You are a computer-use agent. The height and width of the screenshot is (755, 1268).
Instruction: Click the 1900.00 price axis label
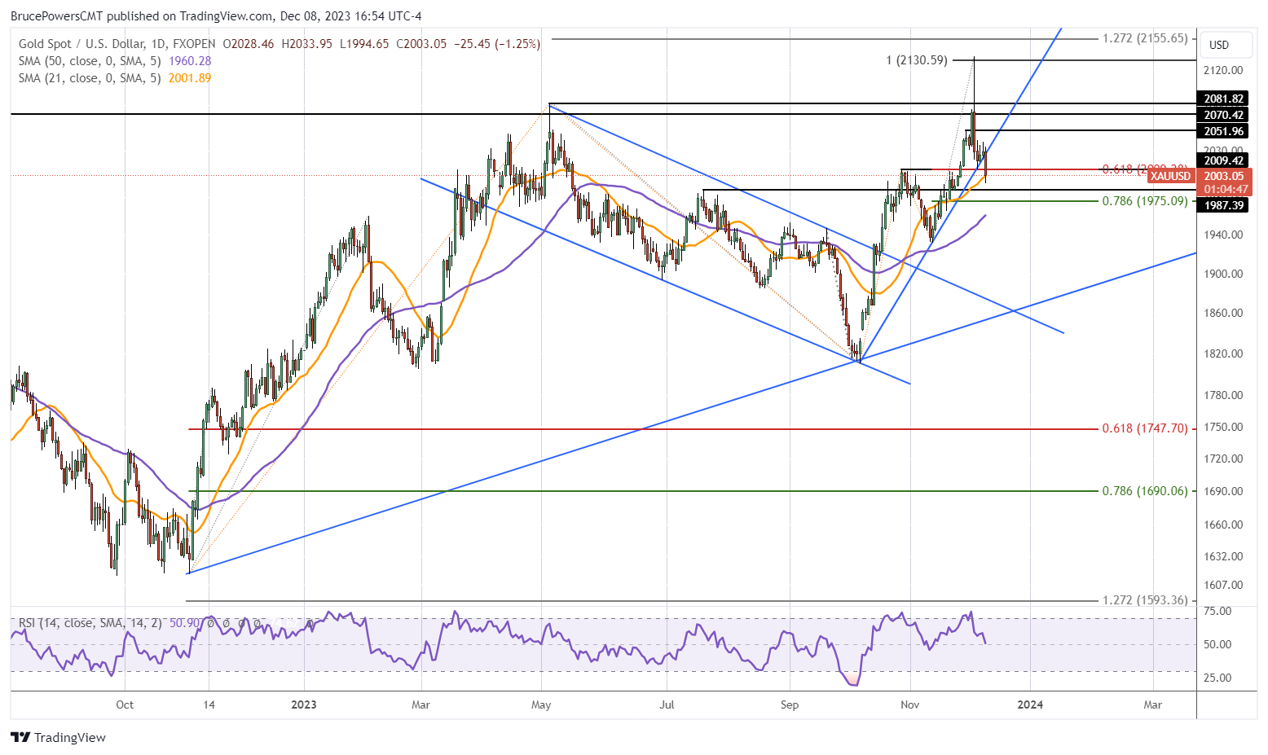[1223, 274]
